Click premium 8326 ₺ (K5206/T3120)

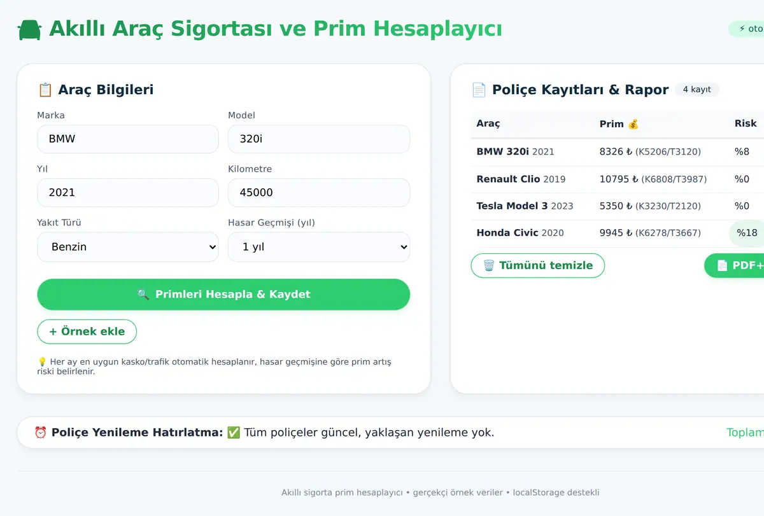click(650, 152)
